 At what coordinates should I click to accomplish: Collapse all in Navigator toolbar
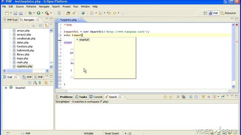click(x=41, y=25)
